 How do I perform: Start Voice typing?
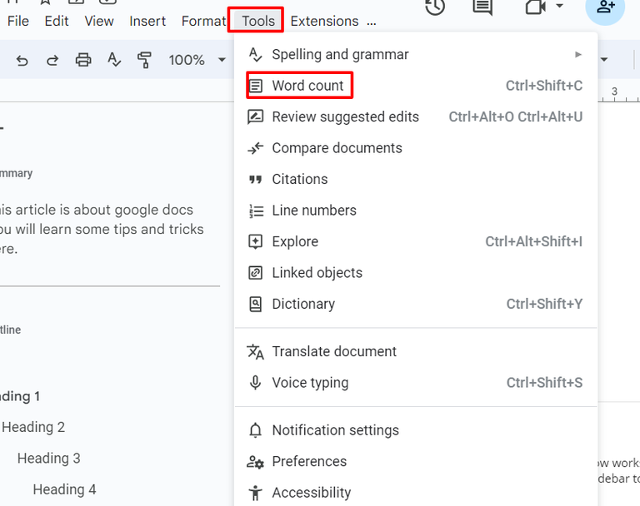(416, 383)
